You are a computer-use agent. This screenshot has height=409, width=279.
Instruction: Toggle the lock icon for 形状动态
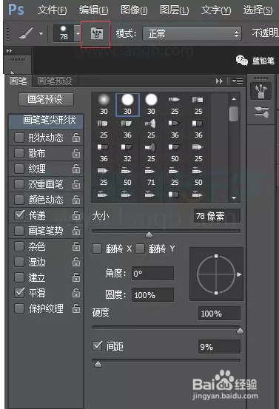pyautogui.click(x=76, y=138)
